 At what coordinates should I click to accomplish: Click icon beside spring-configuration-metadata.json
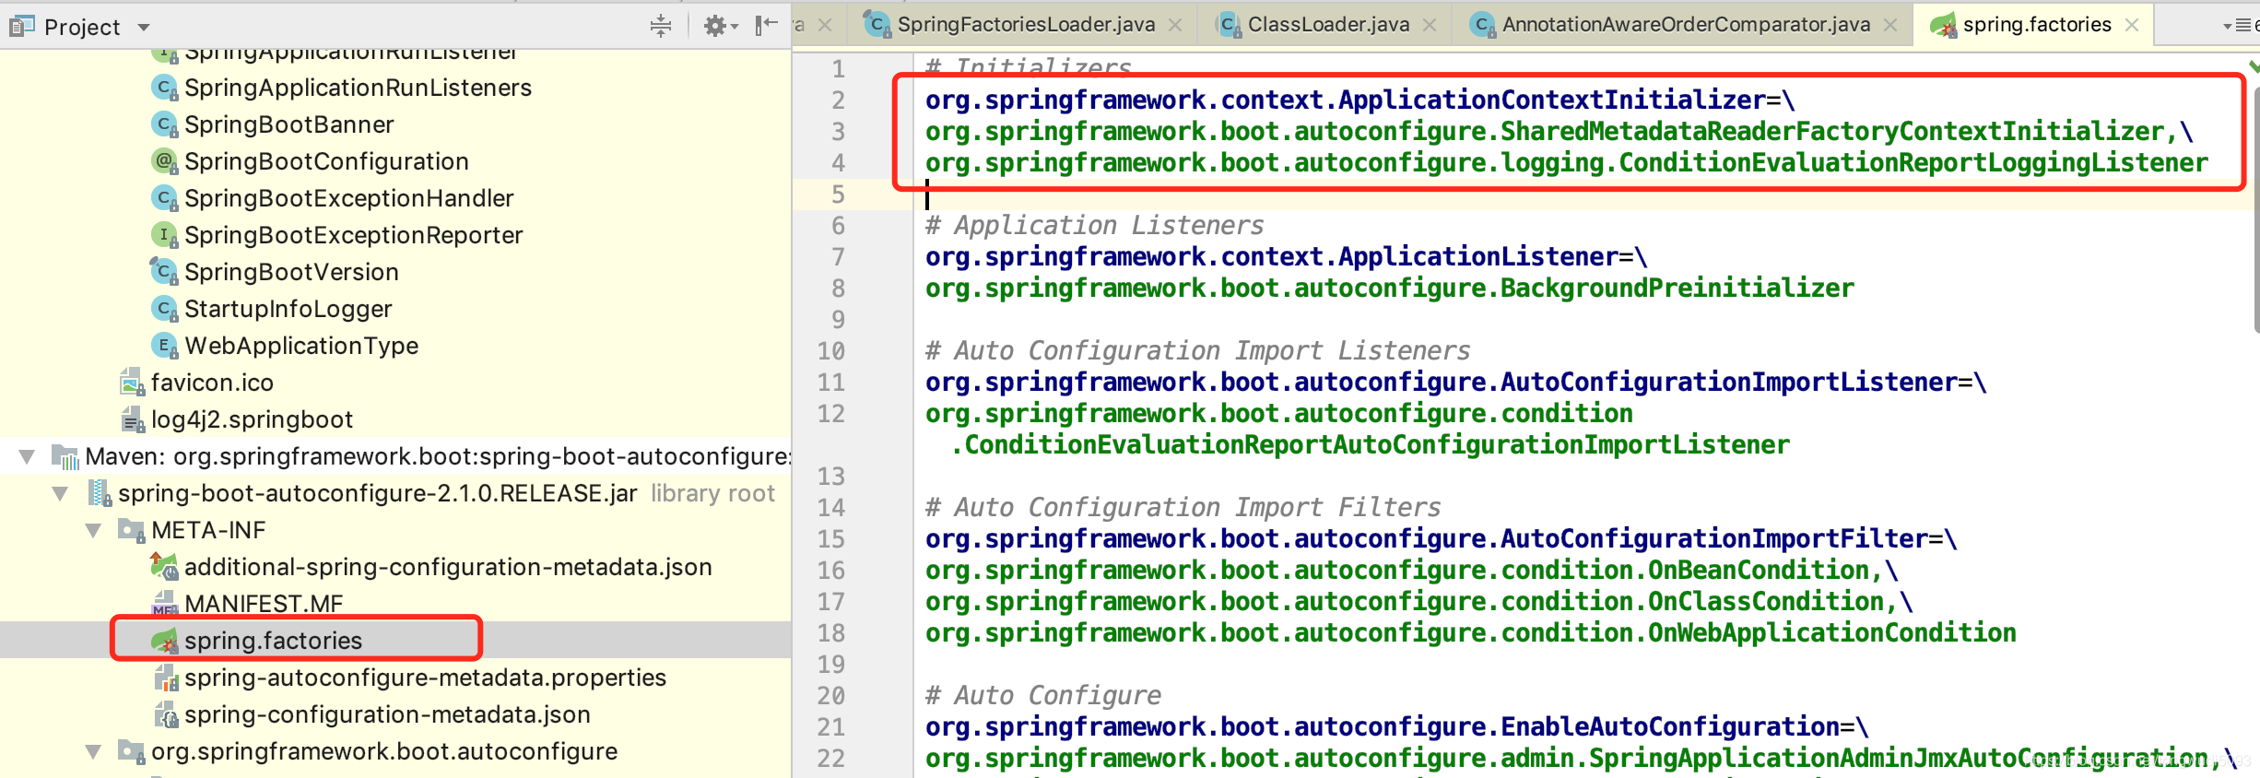(165, 714)
